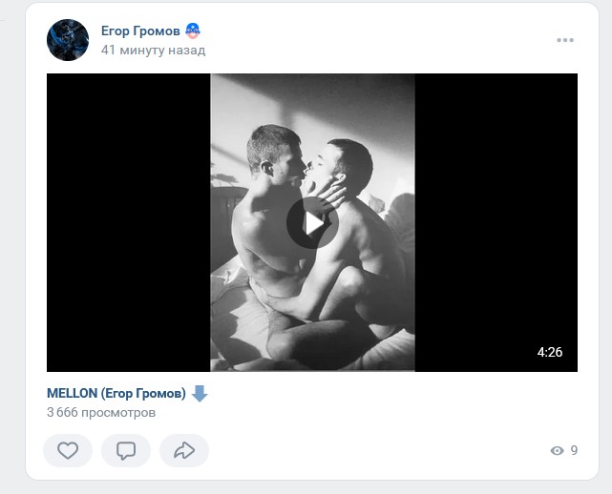Viewport: 612px width, 494px height.
Task: Share the post using the arrow icon
Action: 184,450
